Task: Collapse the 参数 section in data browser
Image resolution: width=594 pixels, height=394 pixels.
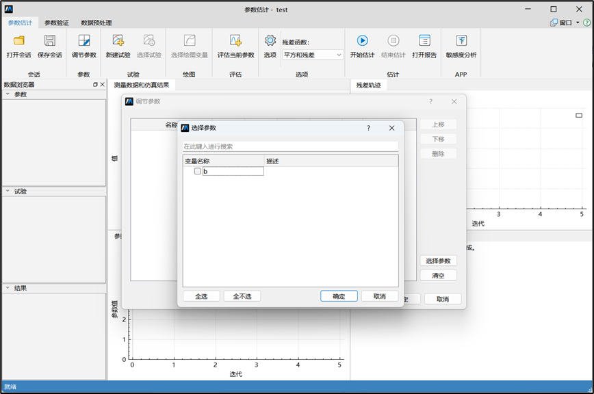Action: pos(8,94)
